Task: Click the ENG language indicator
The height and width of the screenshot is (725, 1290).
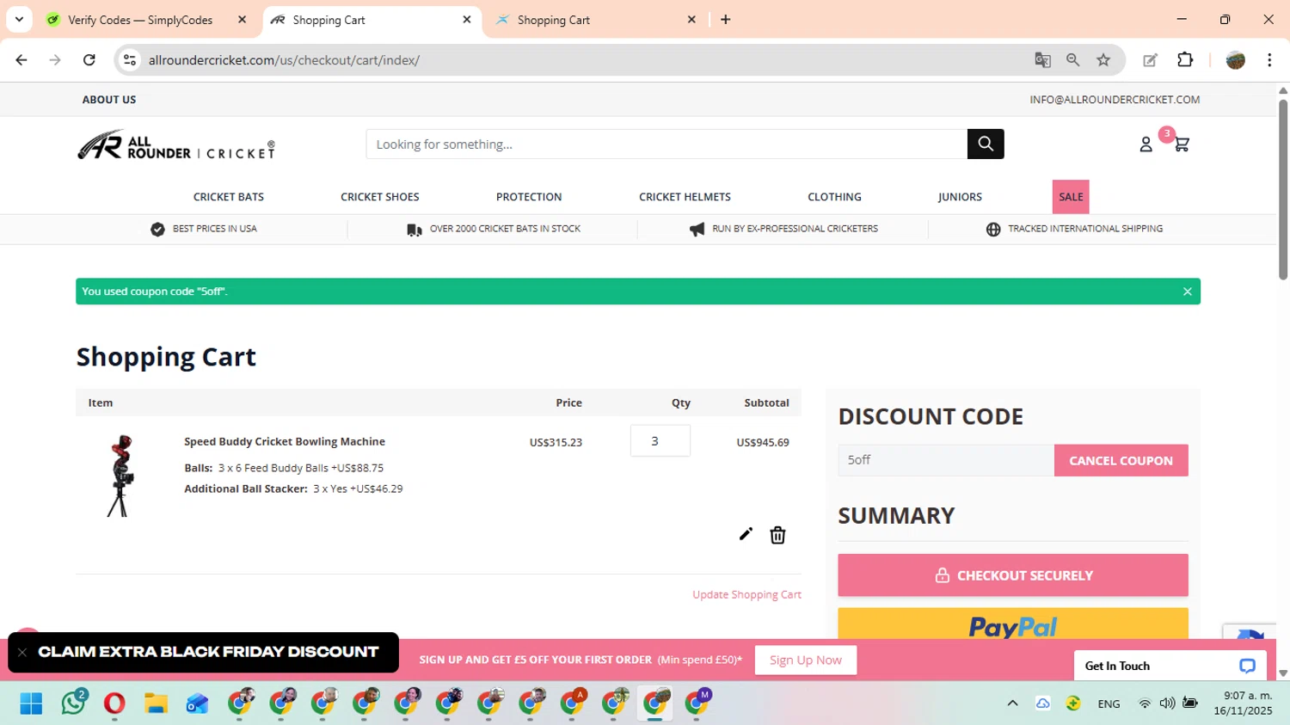Action: (x=1109, y=703)
